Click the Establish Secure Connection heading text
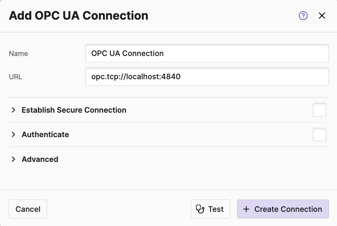This screenshot has height=226, width=337. (x=74, y=110)
